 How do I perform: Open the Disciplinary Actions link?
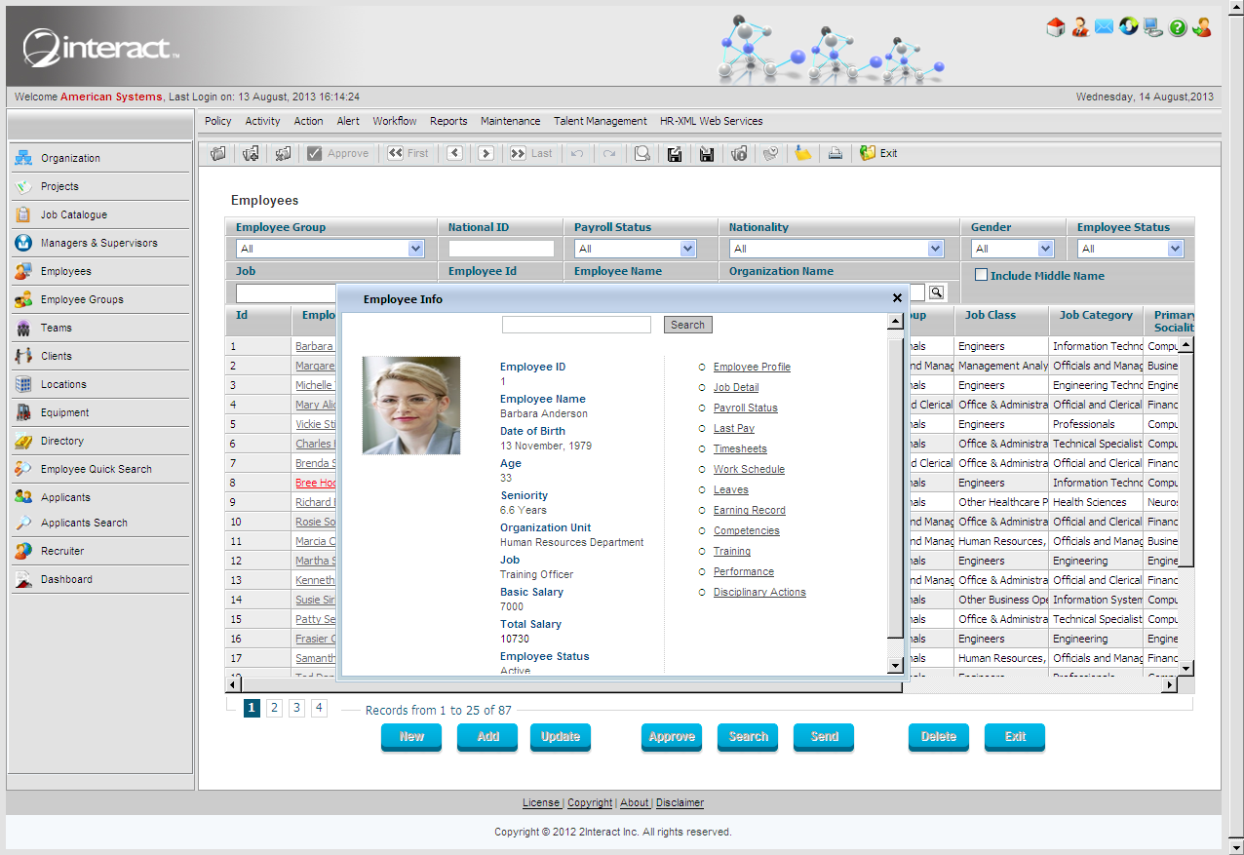point(759,592)
